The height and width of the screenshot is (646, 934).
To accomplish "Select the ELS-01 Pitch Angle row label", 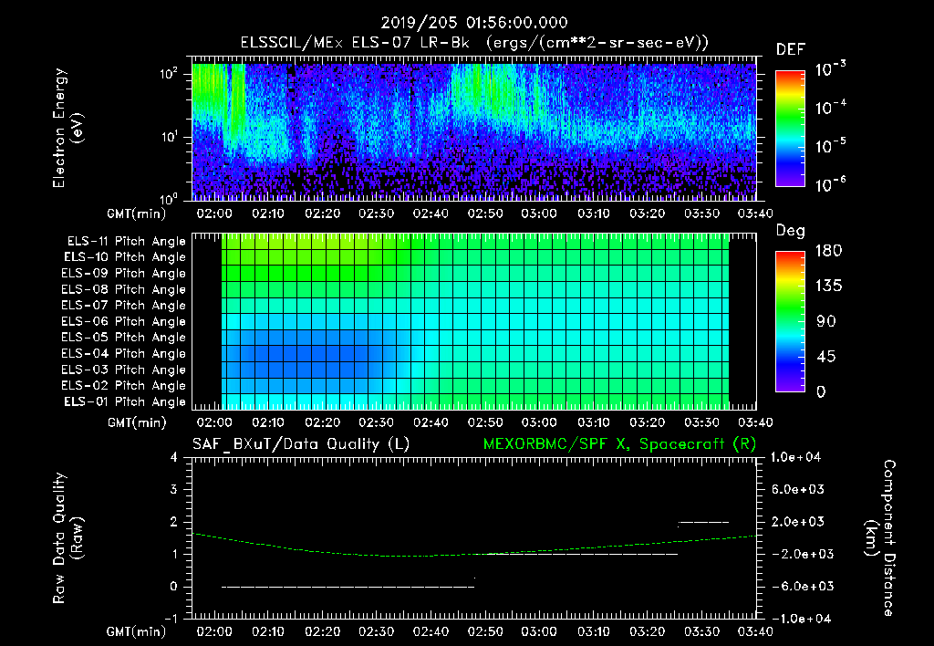I will click(125, 401).
